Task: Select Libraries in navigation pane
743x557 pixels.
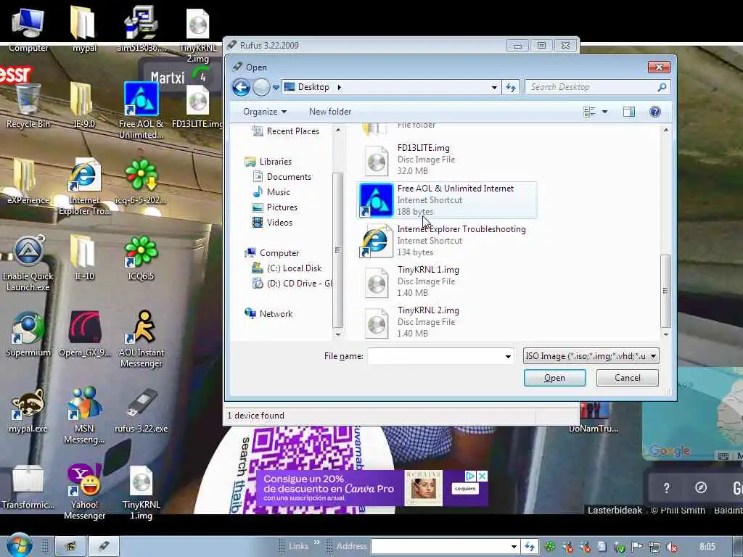Action: pos(268,162)
